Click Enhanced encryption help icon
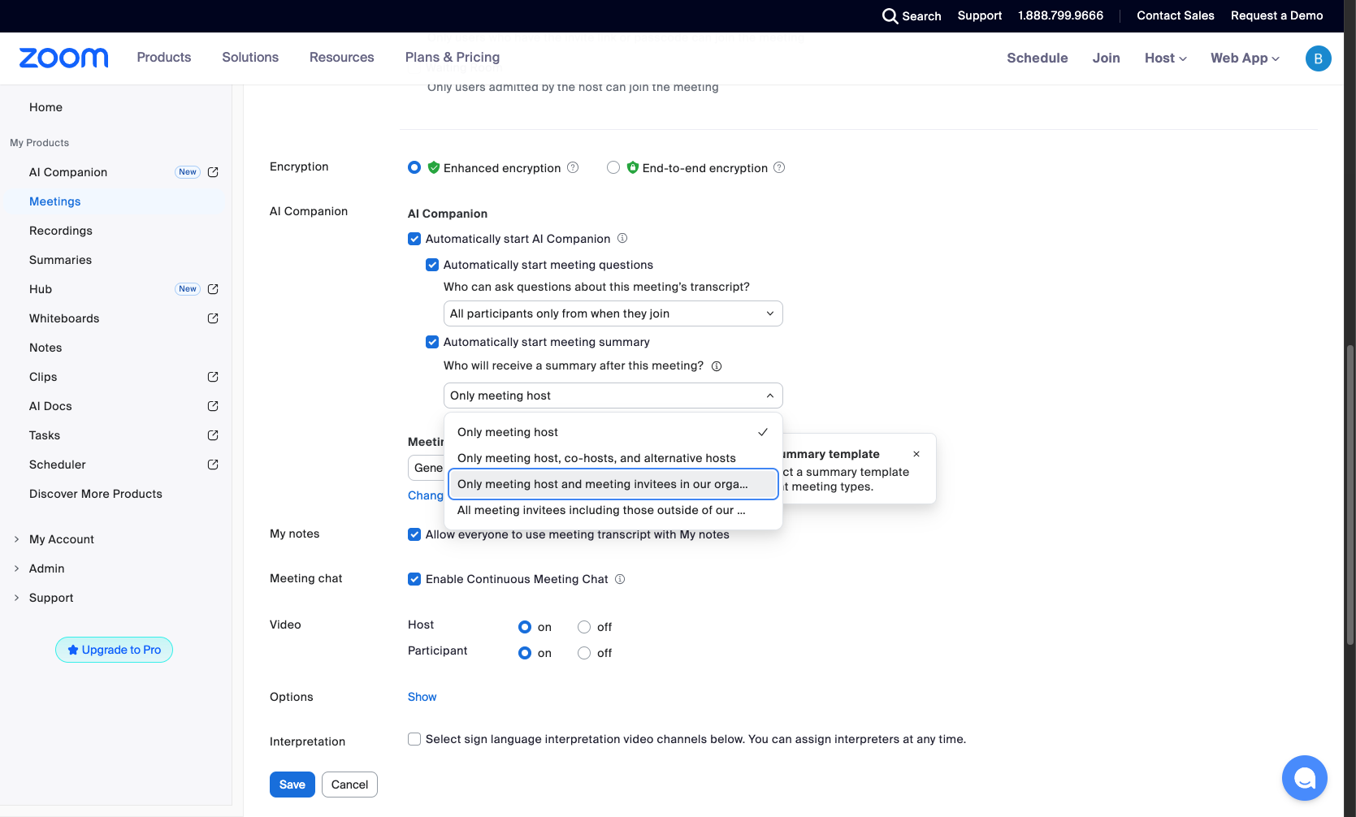Viewport: 1356px width, 817px height. coord(573,167)
